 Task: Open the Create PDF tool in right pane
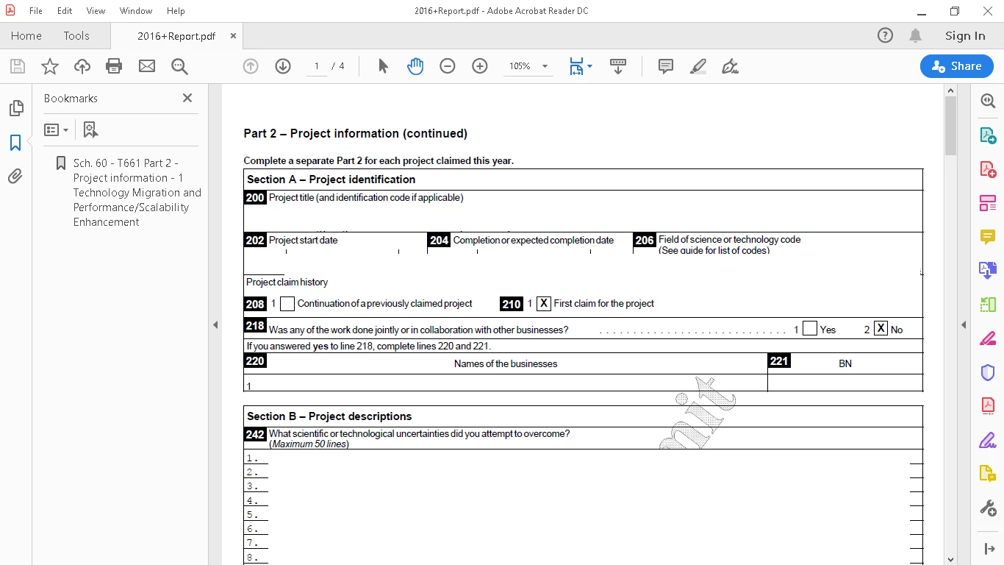point(988,170)
